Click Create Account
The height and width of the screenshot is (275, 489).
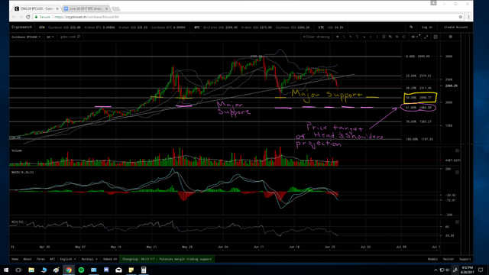[x=455, y=27]
